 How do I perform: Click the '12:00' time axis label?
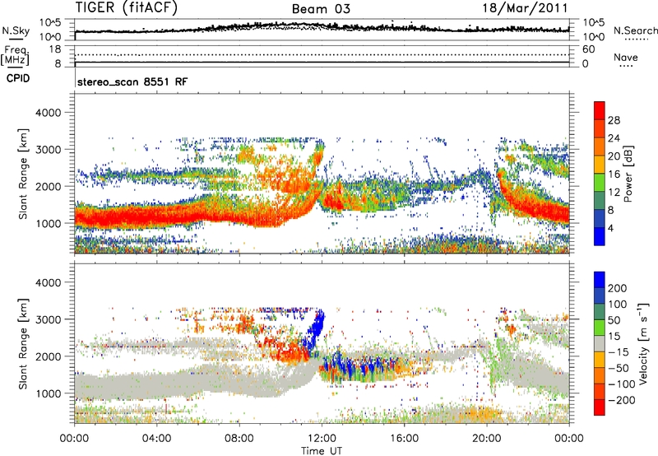pos(322,439)
